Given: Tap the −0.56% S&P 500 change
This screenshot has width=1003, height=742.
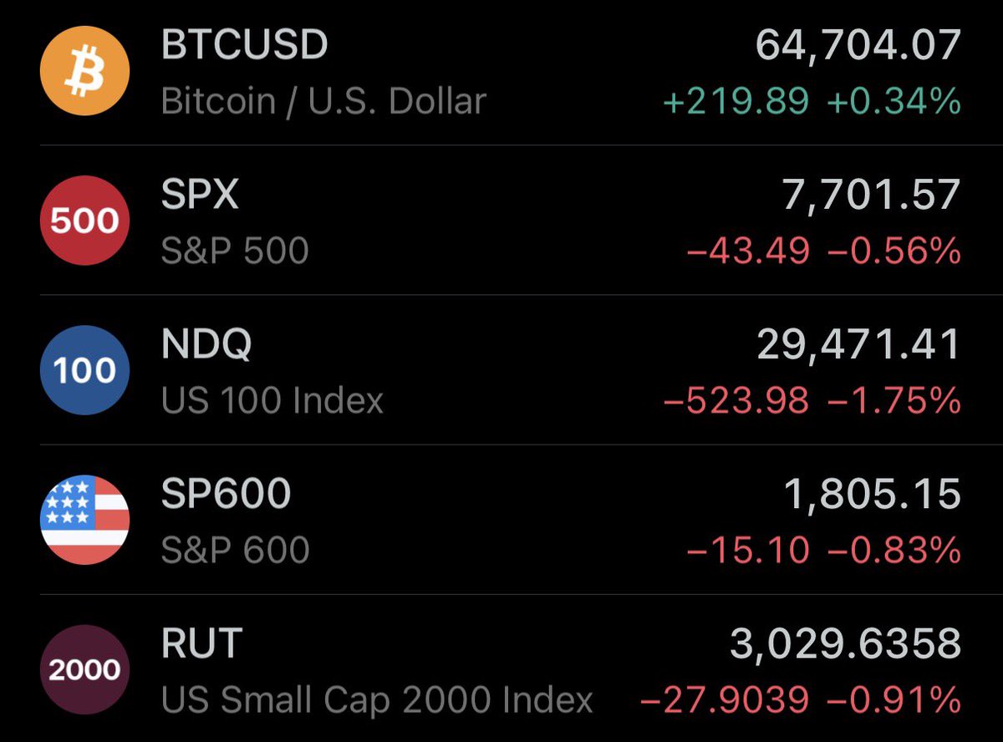Looking at the screenshot, I should 894,252.
